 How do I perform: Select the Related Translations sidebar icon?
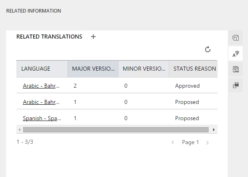click(x=235, y=54)
